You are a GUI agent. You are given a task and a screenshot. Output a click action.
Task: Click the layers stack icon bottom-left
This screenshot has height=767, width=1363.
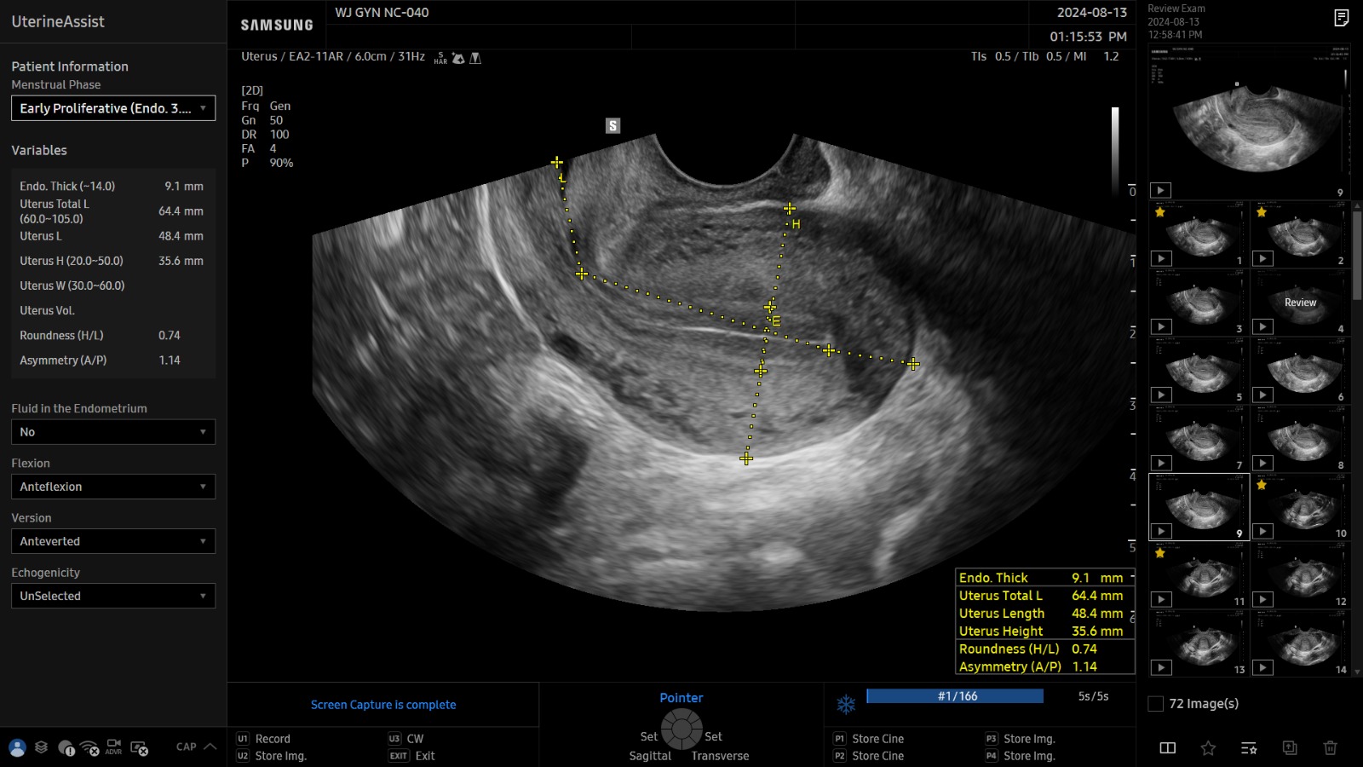tap(40, 747)
